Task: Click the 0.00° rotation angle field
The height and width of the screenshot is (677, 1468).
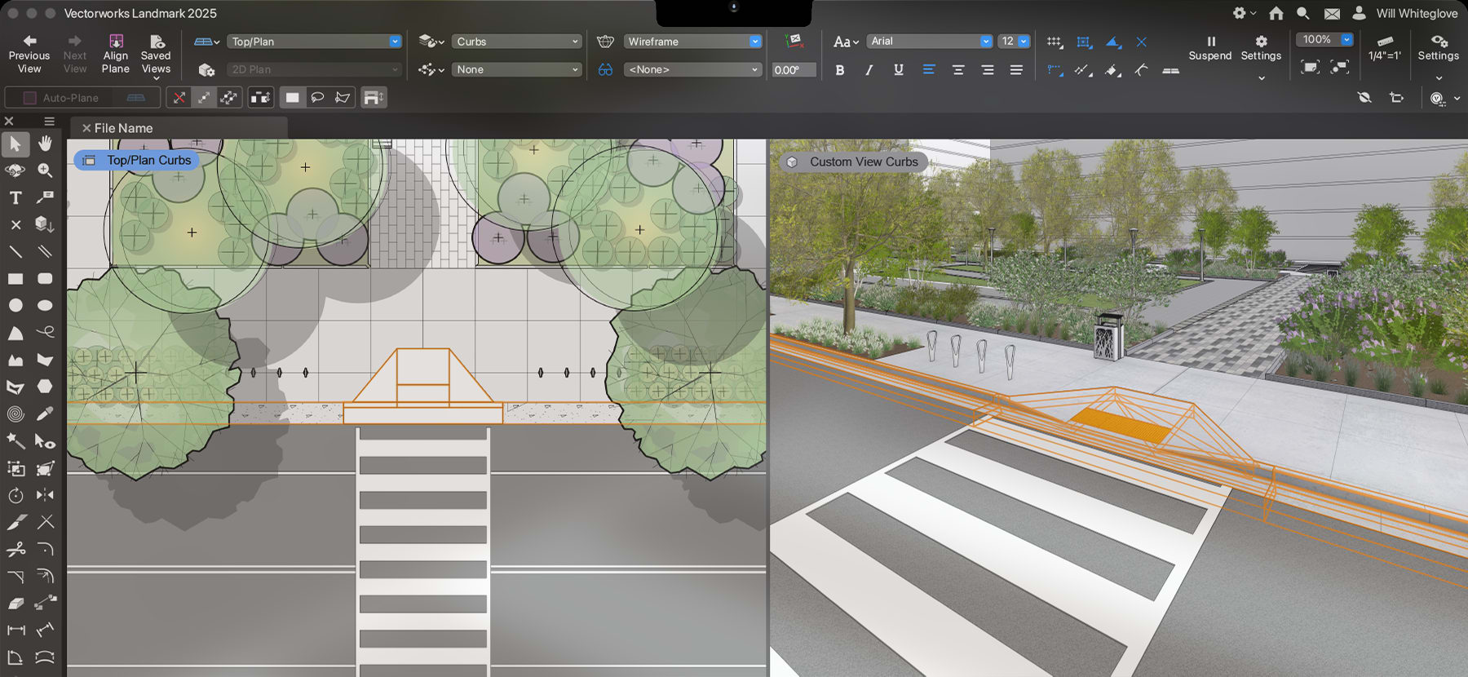Action: click(794, 69)
